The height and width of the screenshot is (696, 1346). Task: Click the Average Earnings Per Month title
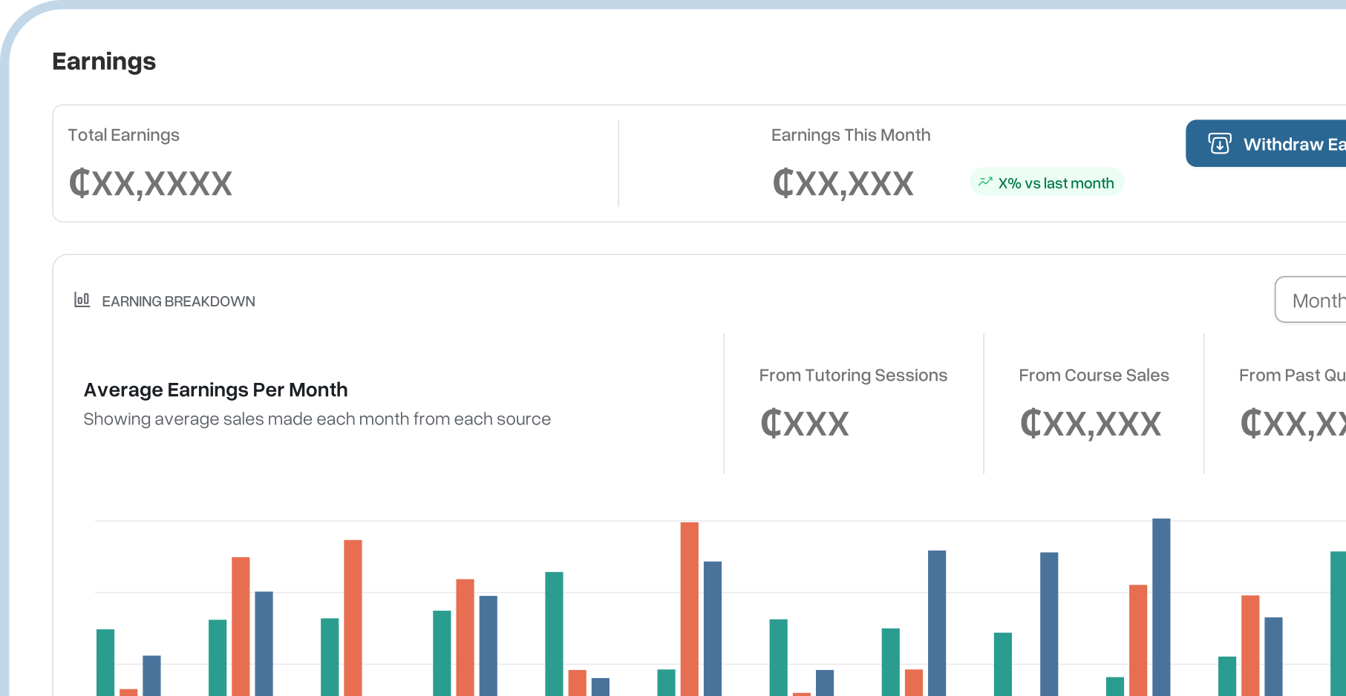[x=215, y=390]
